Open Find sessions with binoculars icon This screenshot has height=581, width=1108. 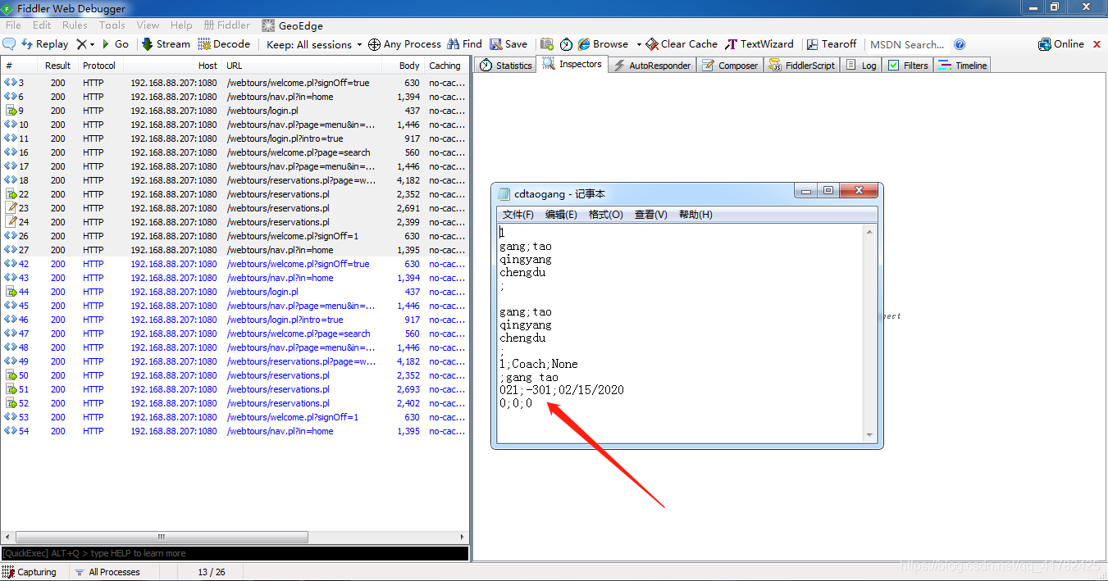464,44
